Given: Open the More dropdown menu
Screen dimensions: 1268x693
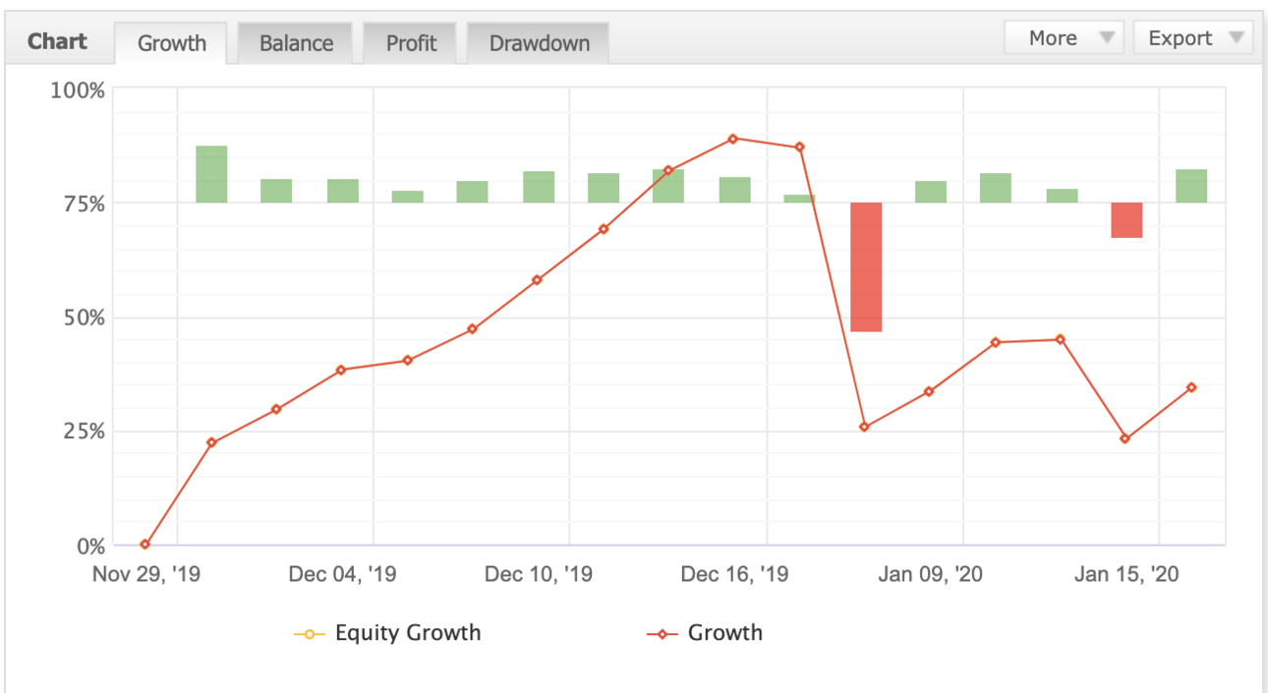Looking at the screenshot, I should (x=1065, y=37).
